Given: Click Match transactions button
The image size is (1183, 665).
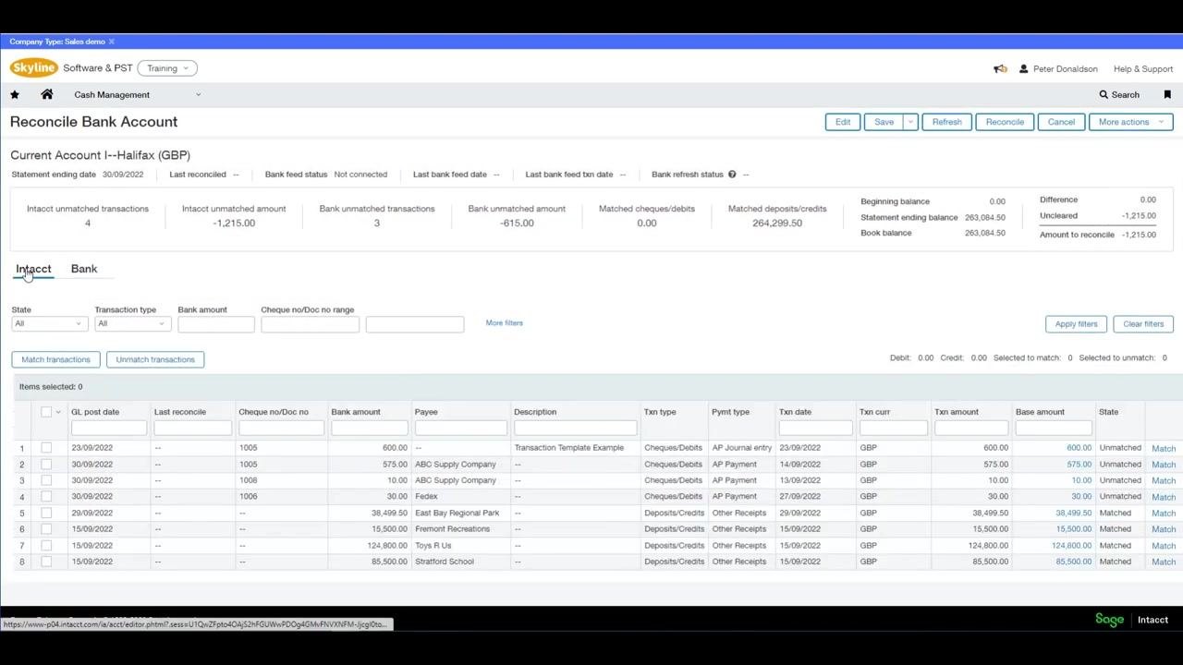Looking at the screenshot, I should tap(55, 359).
